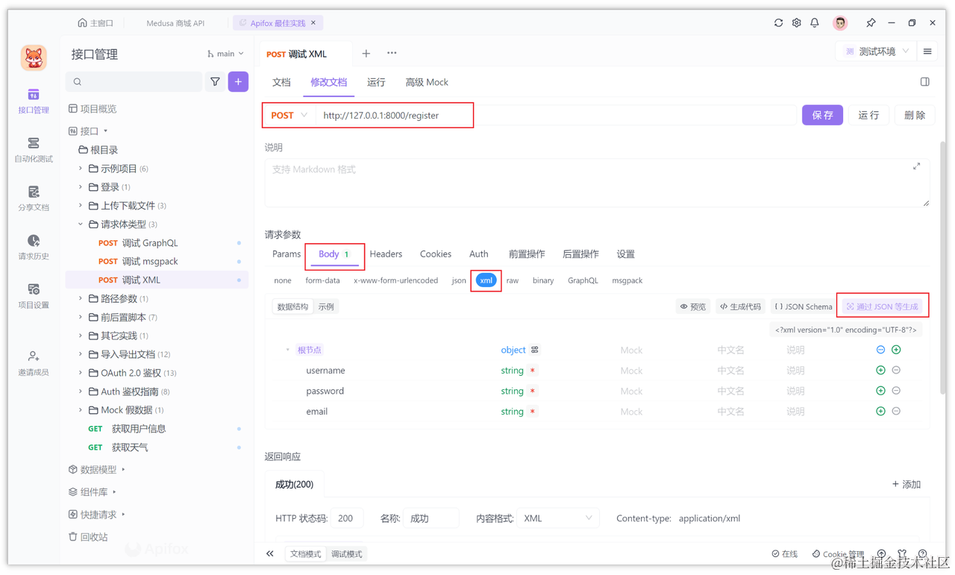The height and width of the screenshot is (575, 955).
Task: Select GraphQL body type
Action: pos(583,280)
